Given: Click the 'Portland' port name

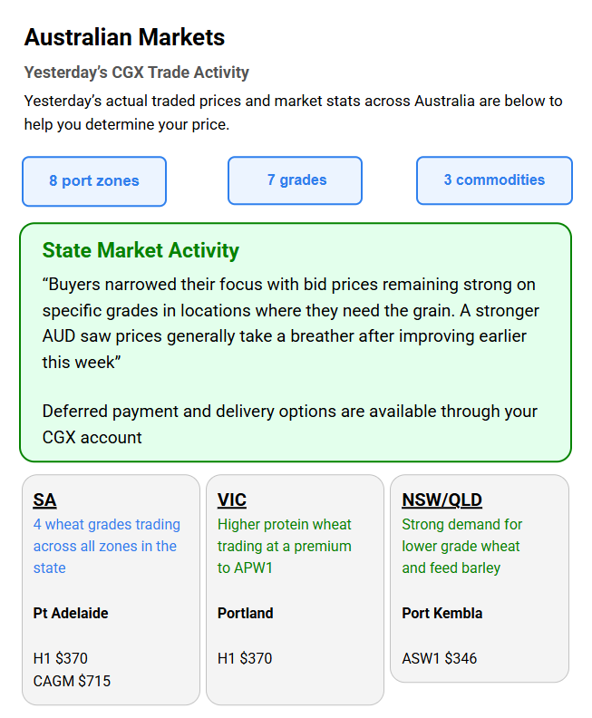Looking at the screenshot, I should click(245, 613).
